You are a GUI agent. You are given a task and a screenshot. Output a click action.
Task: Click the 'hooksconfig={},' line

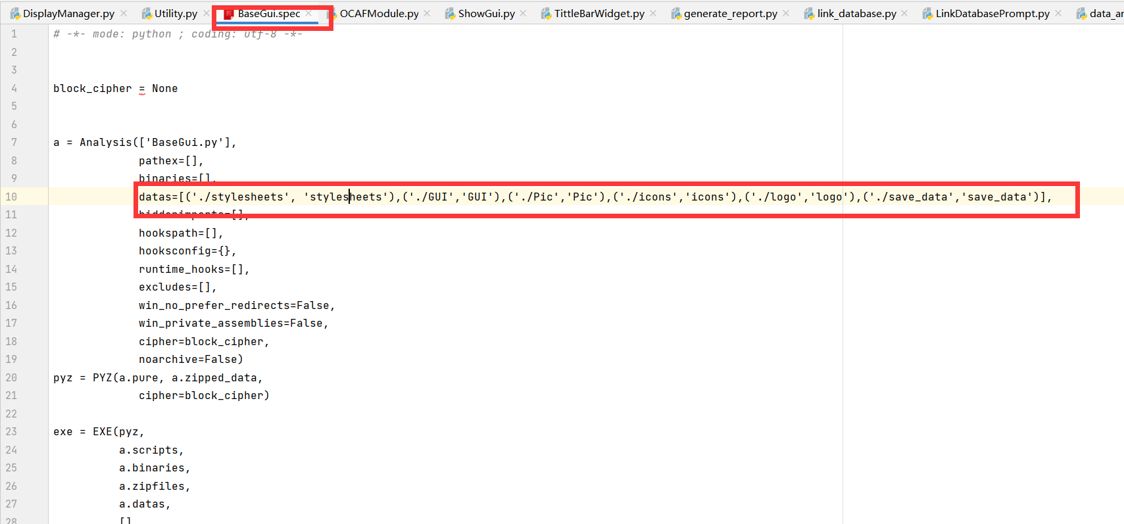(187, 251)
